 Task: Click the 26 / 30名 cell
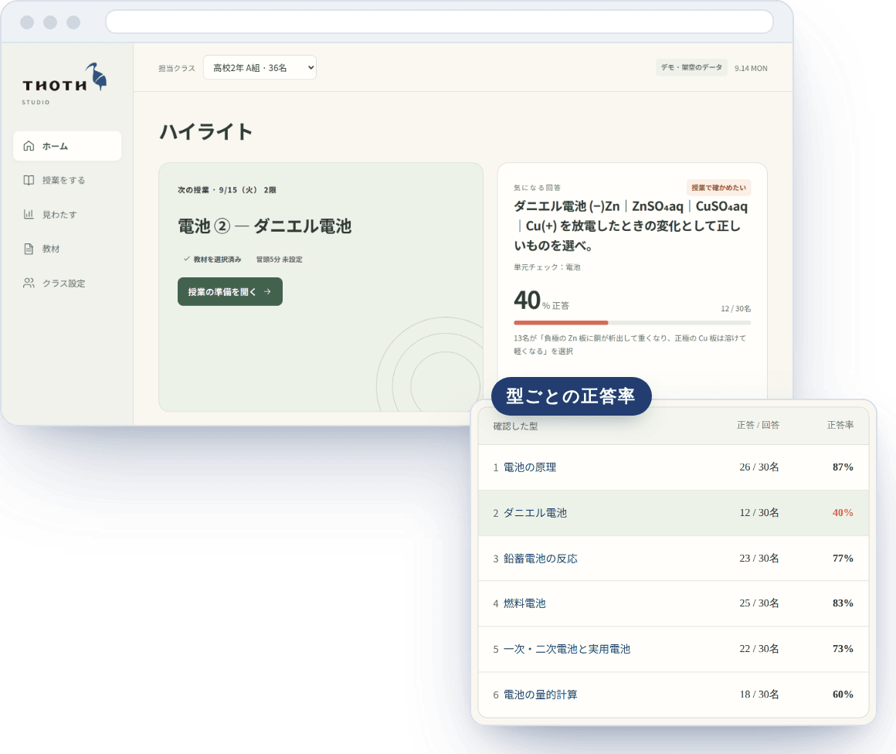759,467
